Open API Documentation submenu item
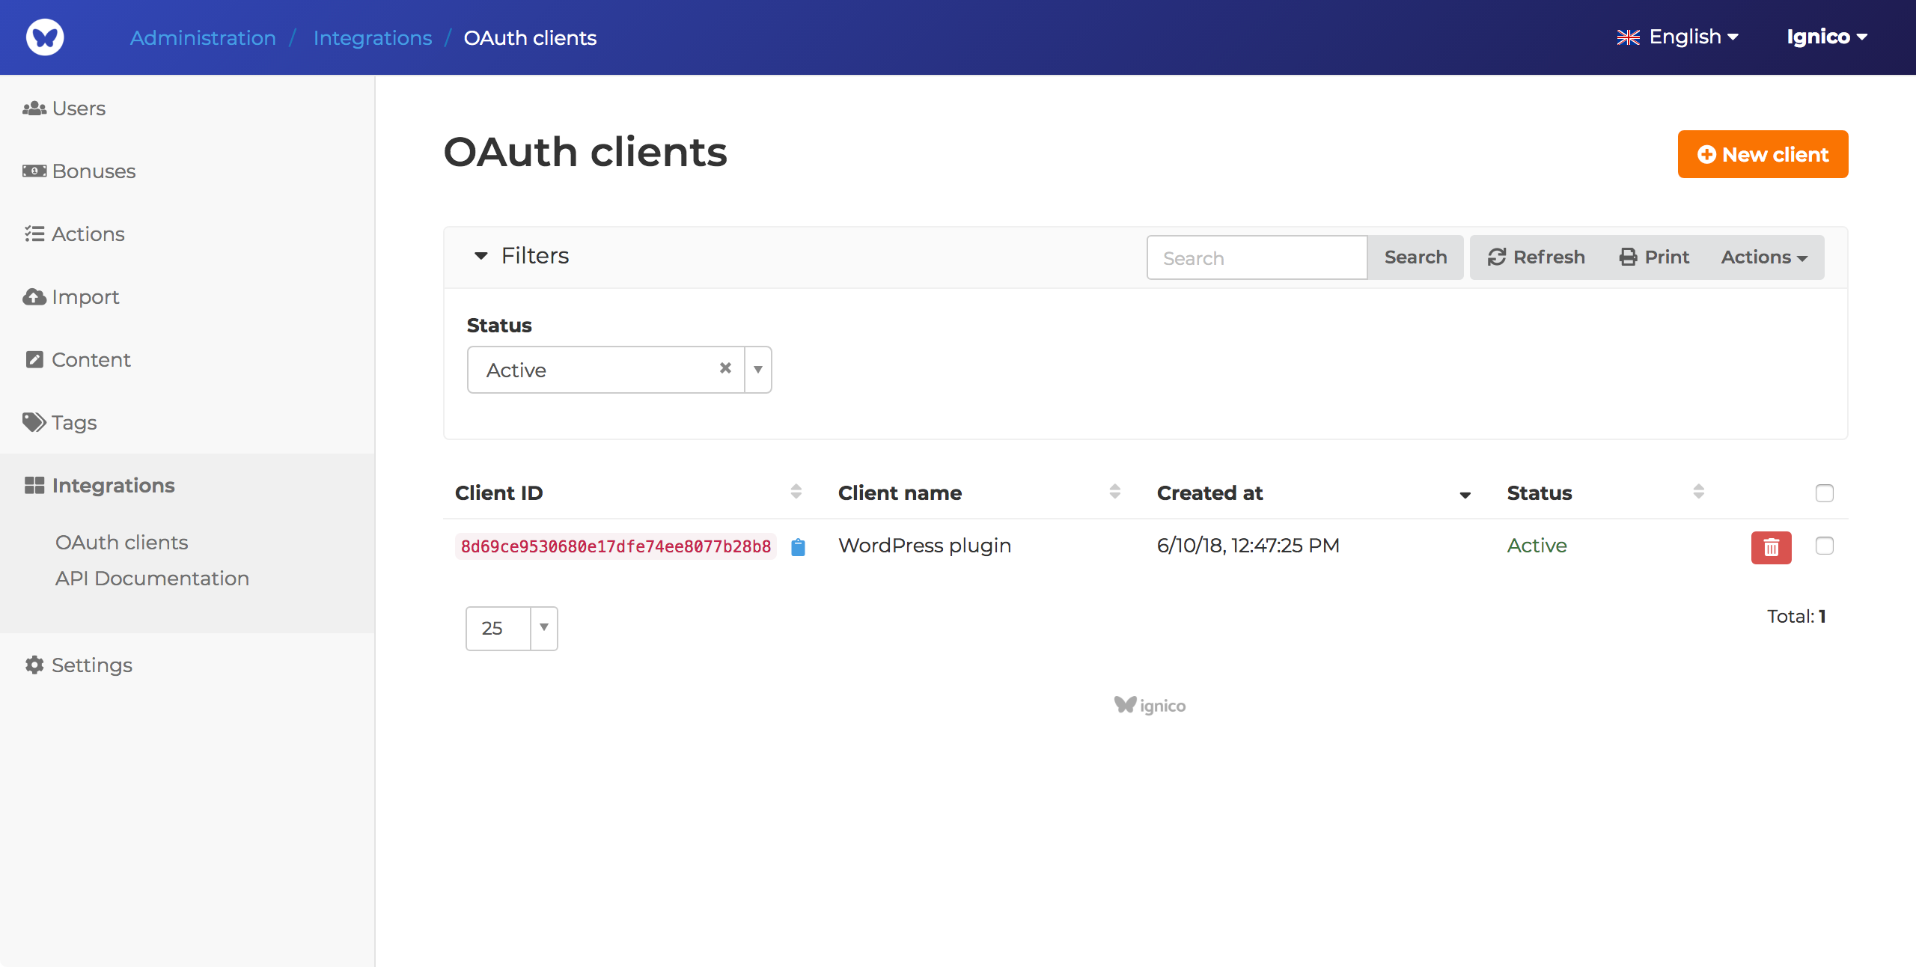 coord(152,579)
